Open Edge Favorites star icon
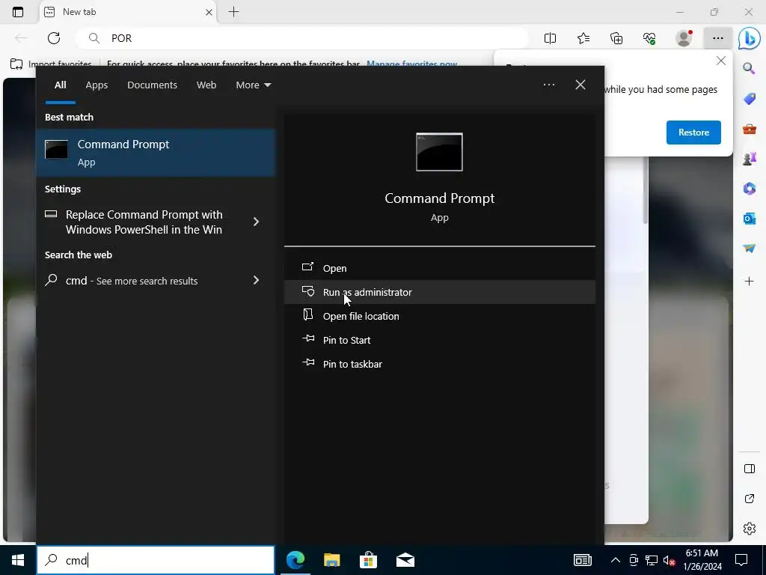This screenshot has width=766, height=575. pos(583,38)
